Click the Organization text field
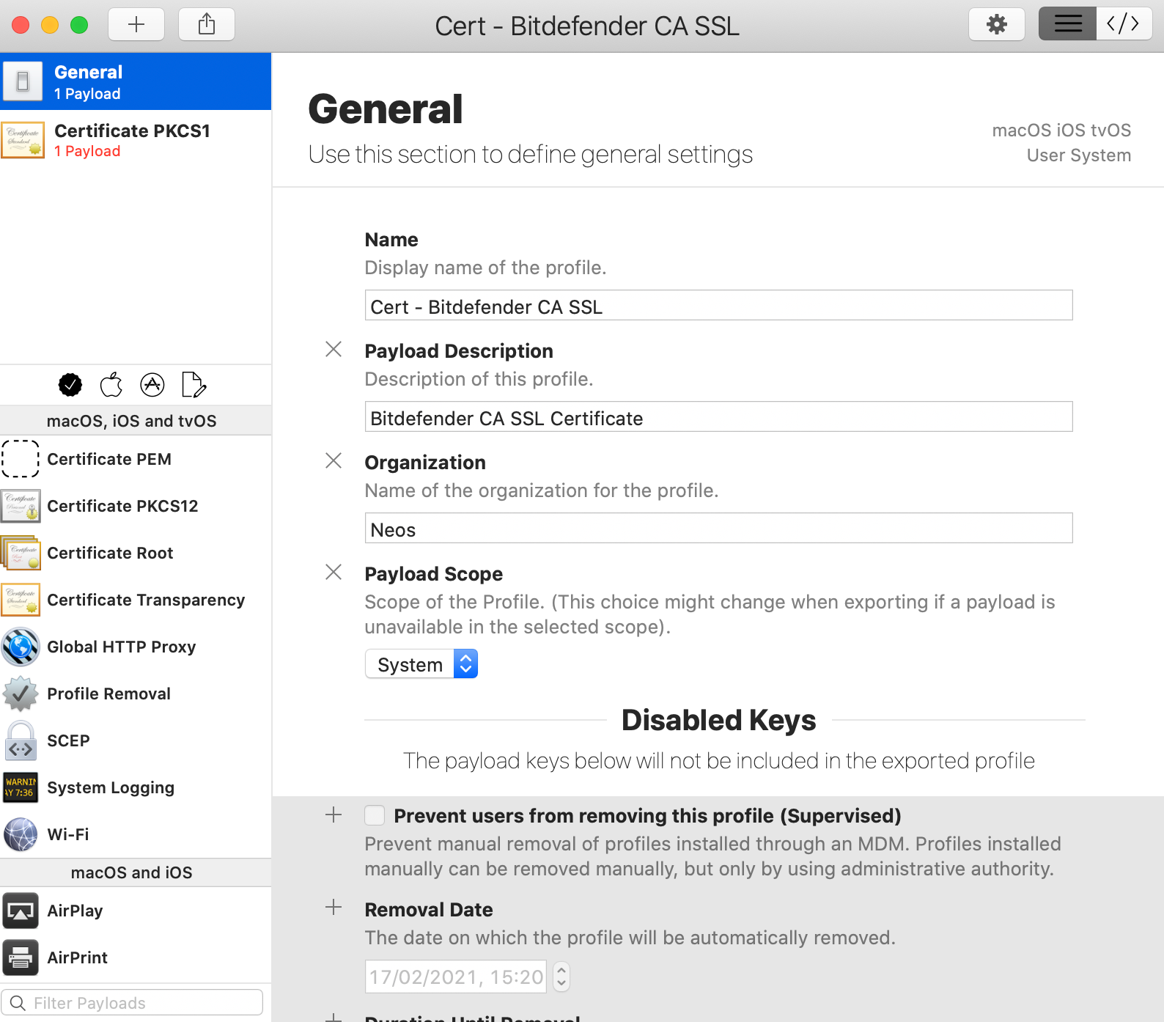 [718, 529]
